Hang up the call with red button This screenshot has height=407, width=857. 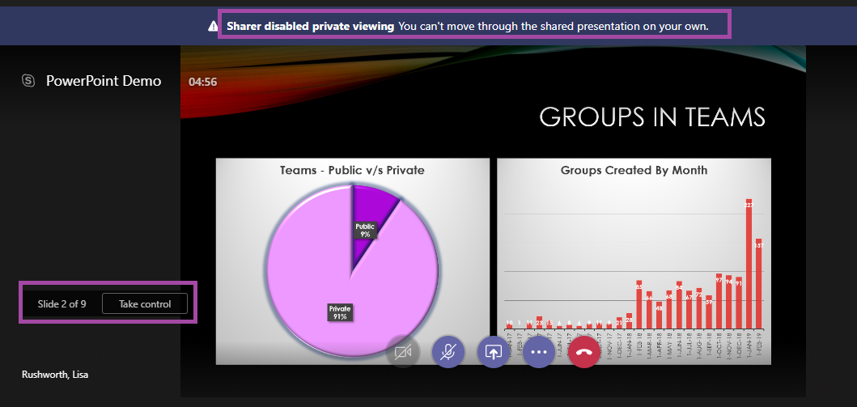click(584, 352)
